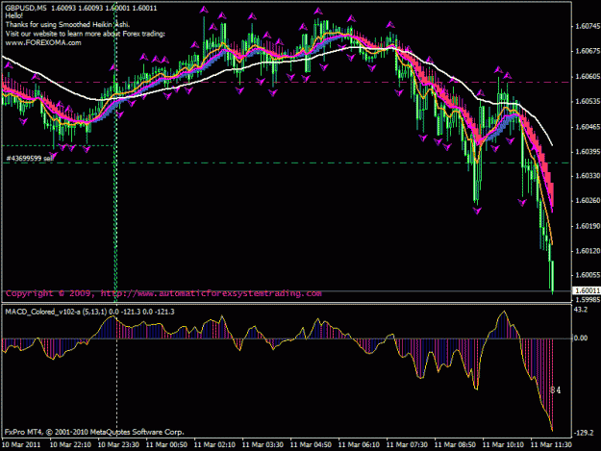Click the '11 Mar 00:50' time axis label
Screen dimensions: 601x451
click(x=166, y=445)
